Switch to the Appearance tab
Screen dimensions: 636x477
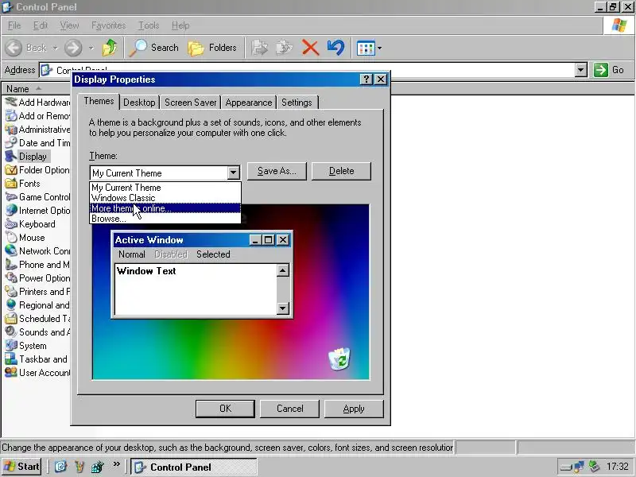tap(249, 103)
